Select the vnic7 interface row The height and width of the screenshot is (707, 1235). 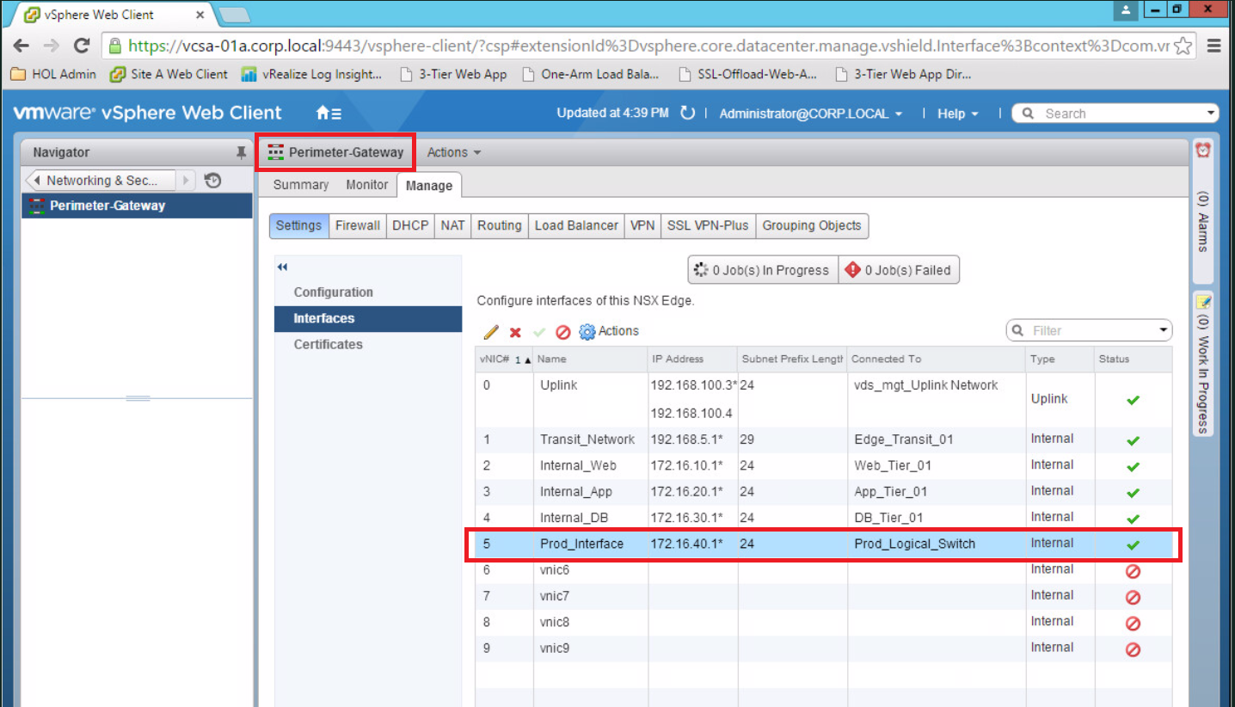tap(823, 596)
